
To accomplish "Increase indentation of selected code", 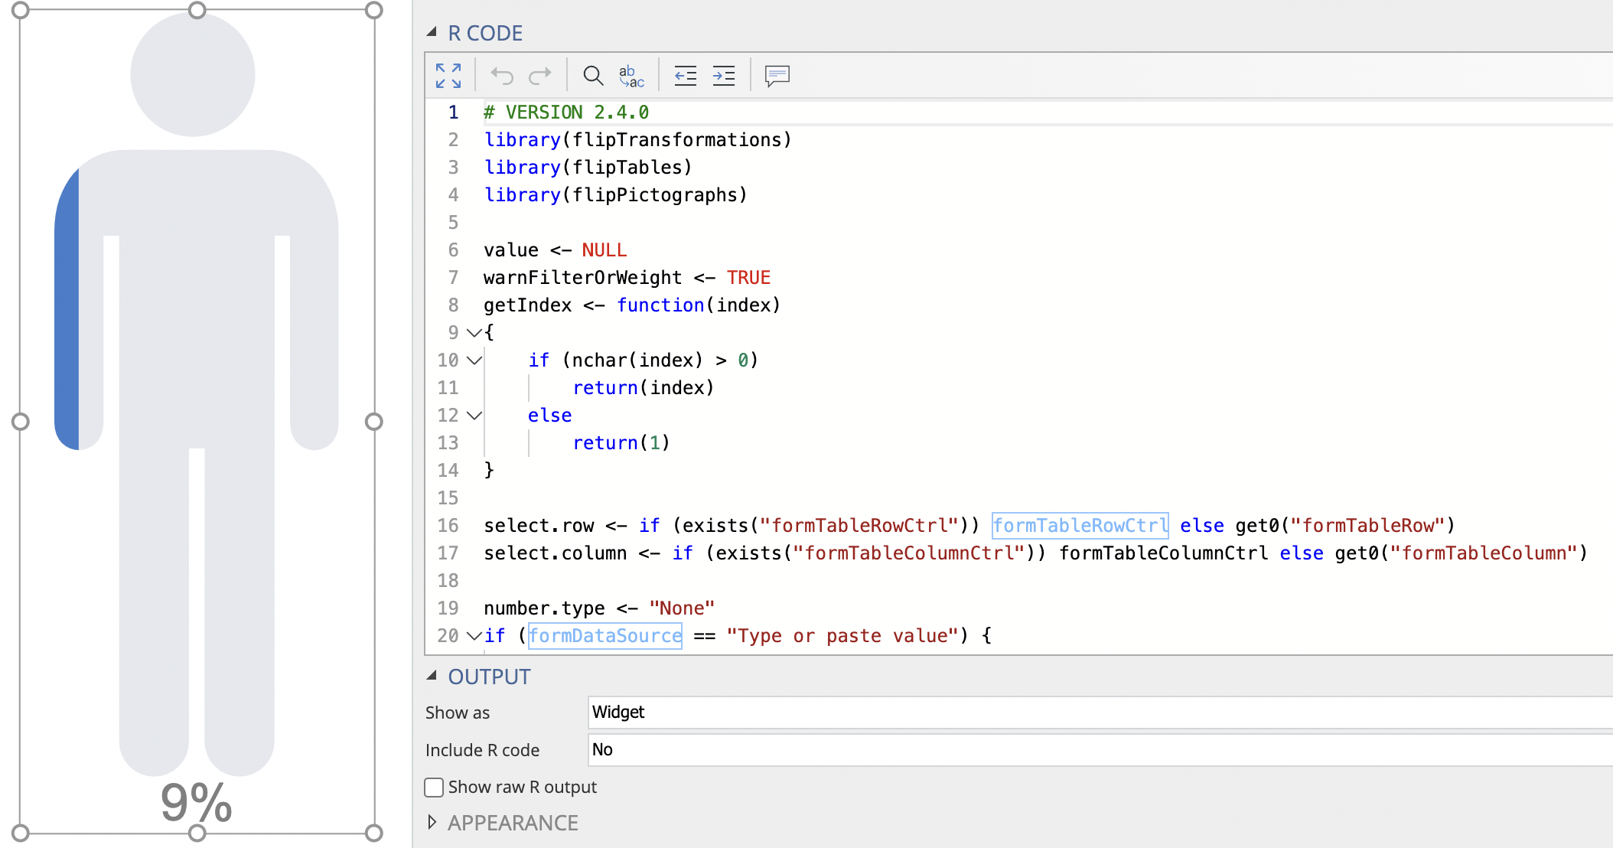I will [x=723, y=75].
